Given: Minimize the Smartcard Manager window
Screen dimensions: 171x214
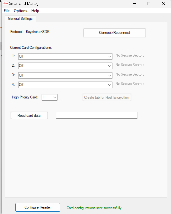Looking at the screenshot, I should click(134, 4).
